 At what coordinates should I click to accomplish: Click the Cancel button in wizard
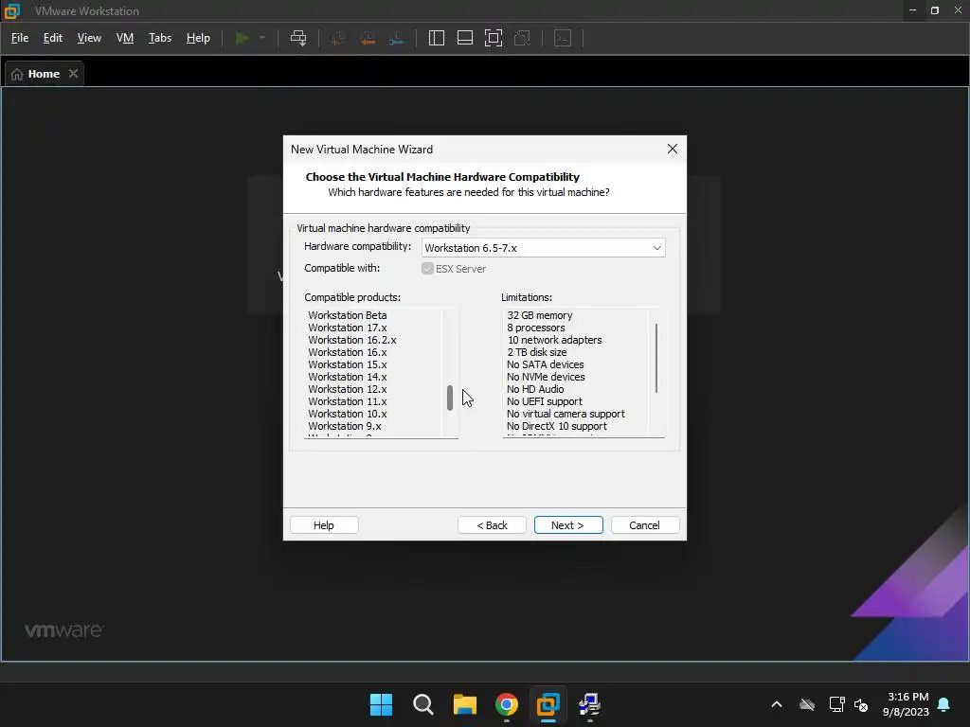(x=644, y=524)
